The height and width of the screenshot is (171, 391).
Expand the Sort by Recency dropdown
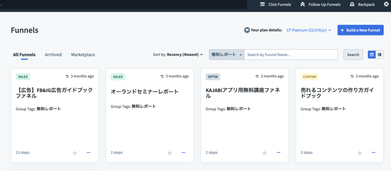(x=178, y=54)
